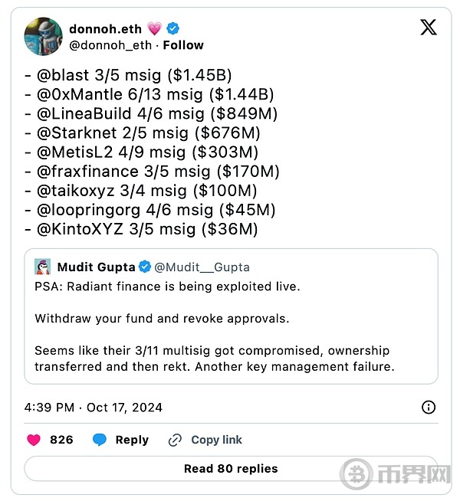Click the info circle icon
This screenshot has width=460, height=501.
[429, 407]
